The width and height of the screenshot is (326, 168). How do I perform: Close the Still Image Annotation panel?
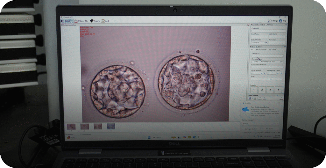(248, 25)
